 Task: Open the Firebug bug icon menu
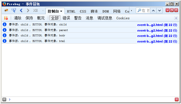tap(6, 10)
